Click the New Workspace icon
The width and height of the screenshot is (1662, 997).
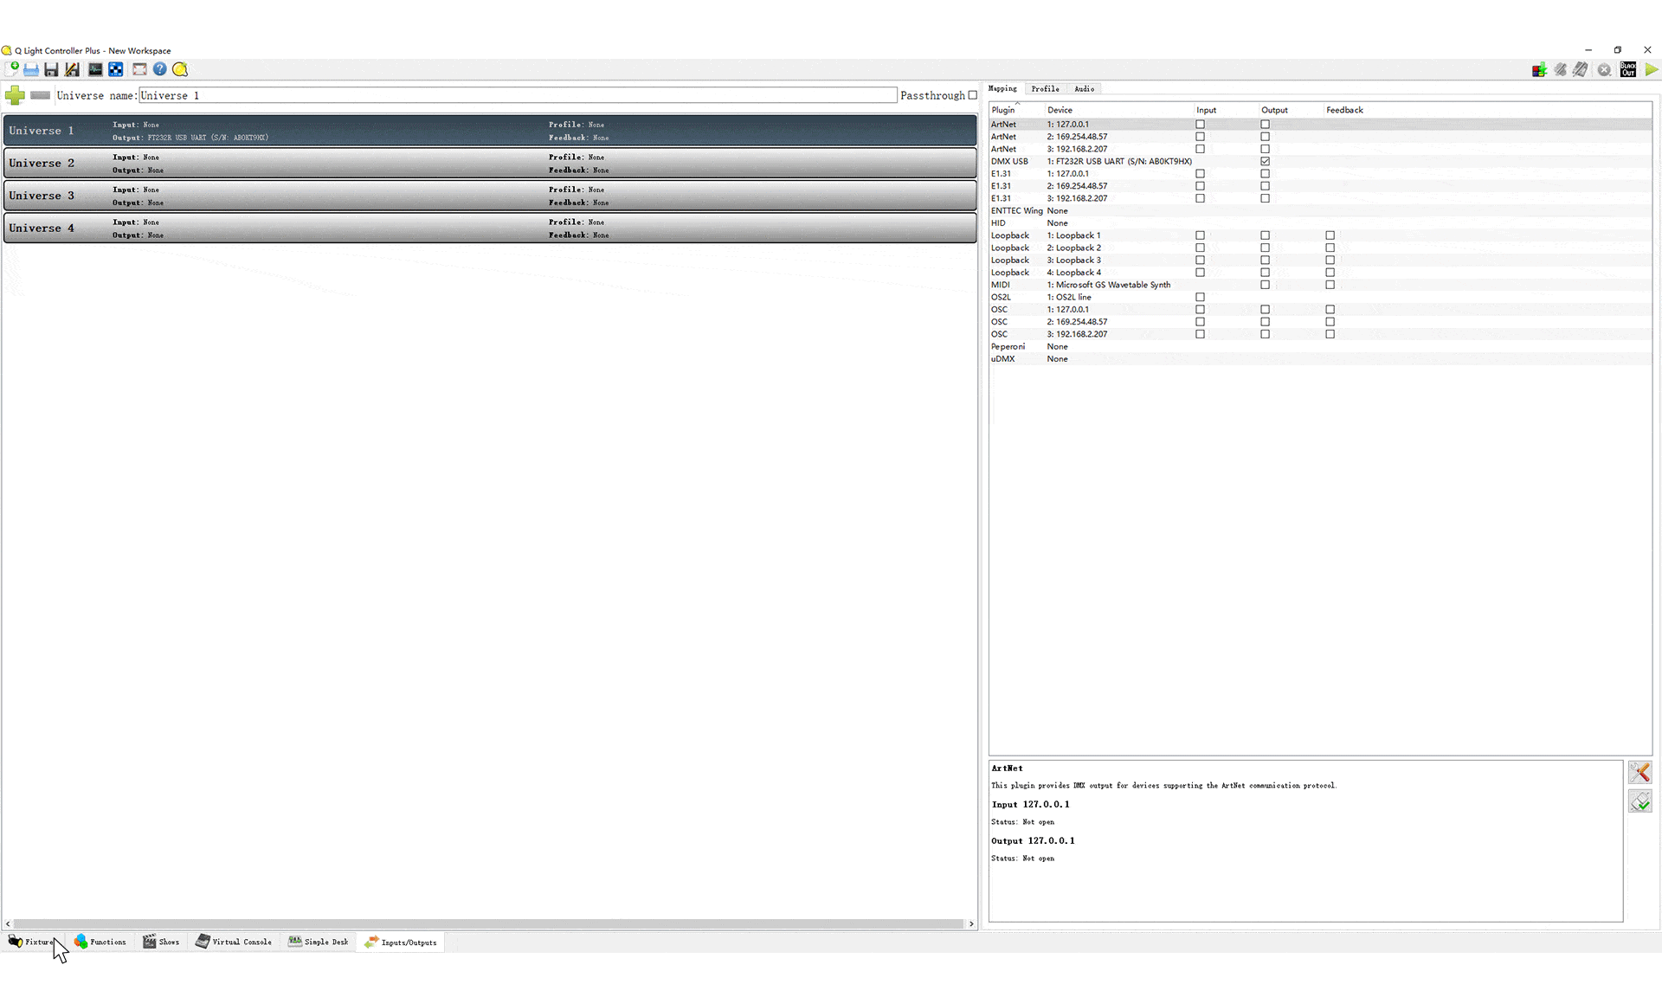(x=12, y=69)
